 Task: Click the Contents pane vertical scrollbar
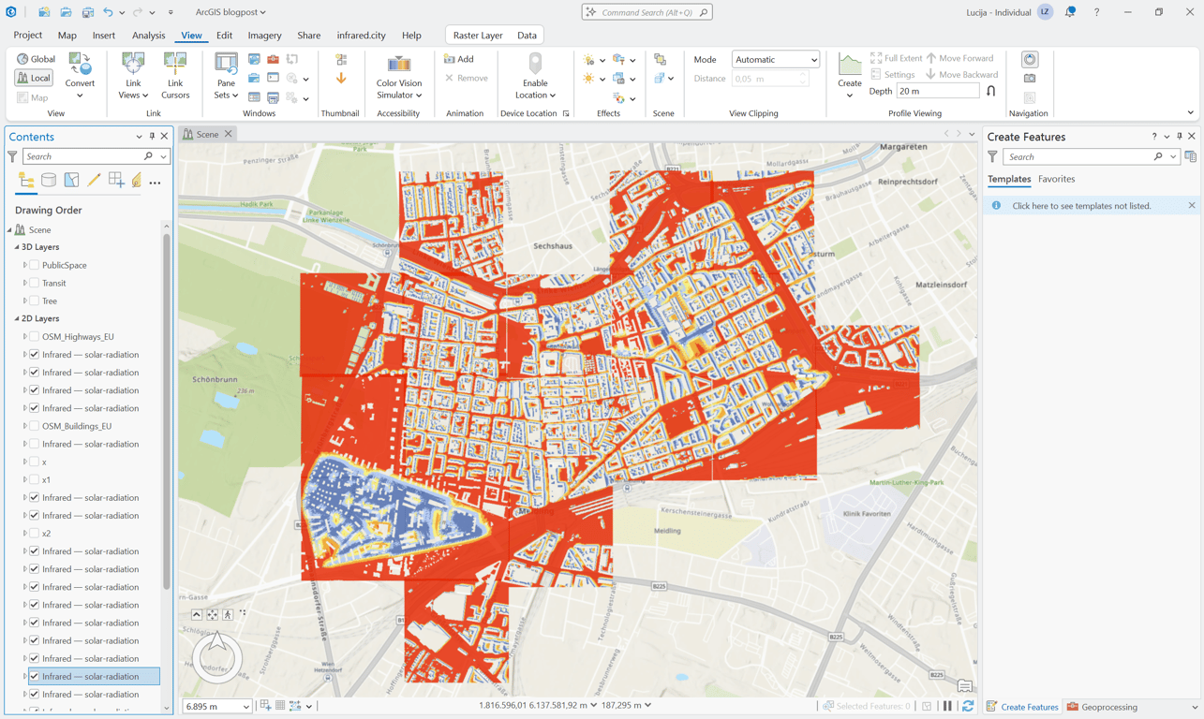click(x=167, y=412)
